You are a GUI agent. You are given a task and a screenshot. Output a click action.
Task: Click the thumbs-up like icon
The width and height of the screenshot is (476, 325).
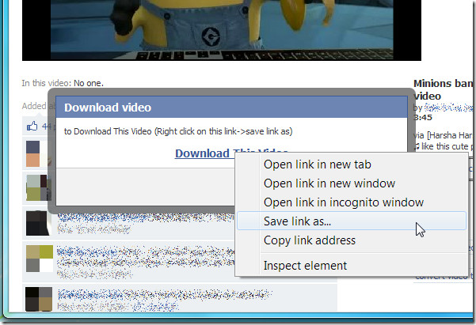coord(32,126)
